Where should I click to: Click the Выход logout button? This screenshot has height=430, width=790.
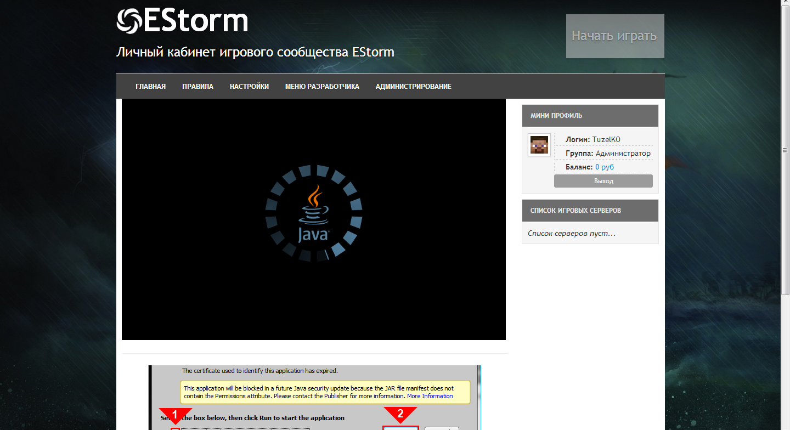coord(603,181)
